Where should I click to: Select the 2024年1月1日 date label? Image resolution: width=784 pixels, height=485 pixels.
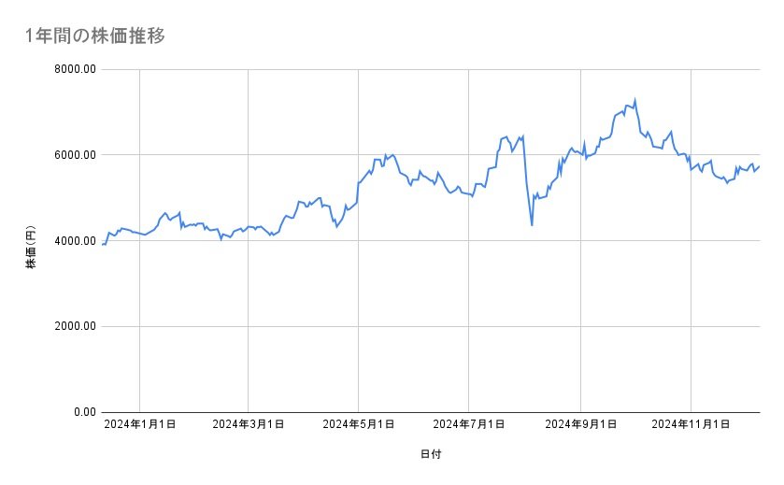[x=139, y=425]
